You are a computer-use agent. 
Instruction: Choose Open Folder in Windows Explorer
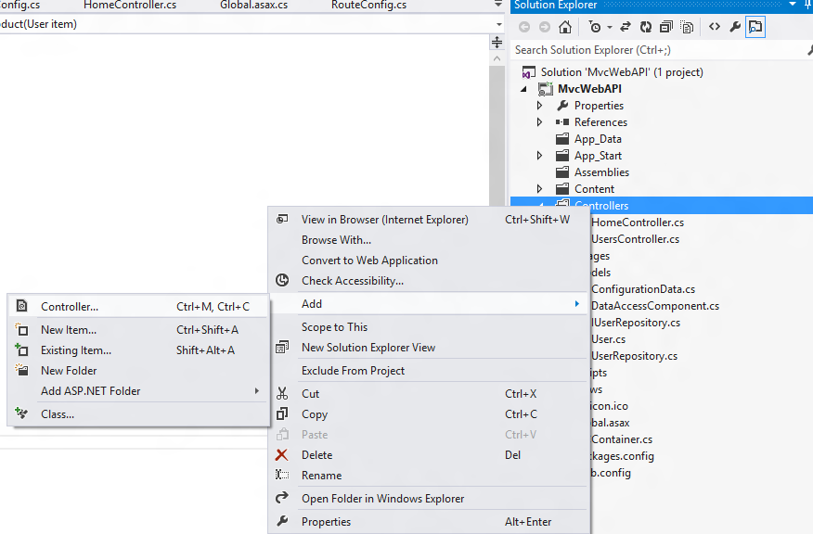(x=429, y=499)
